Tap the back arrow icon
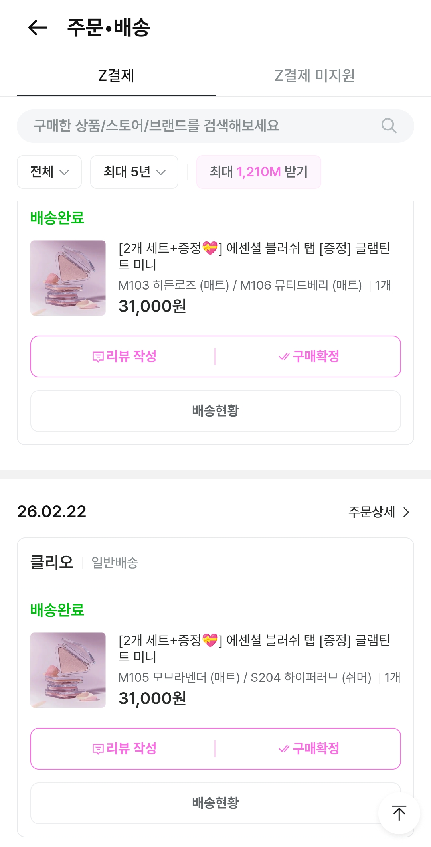The width and height of the screenshot is (431, 847). (38, 28)
